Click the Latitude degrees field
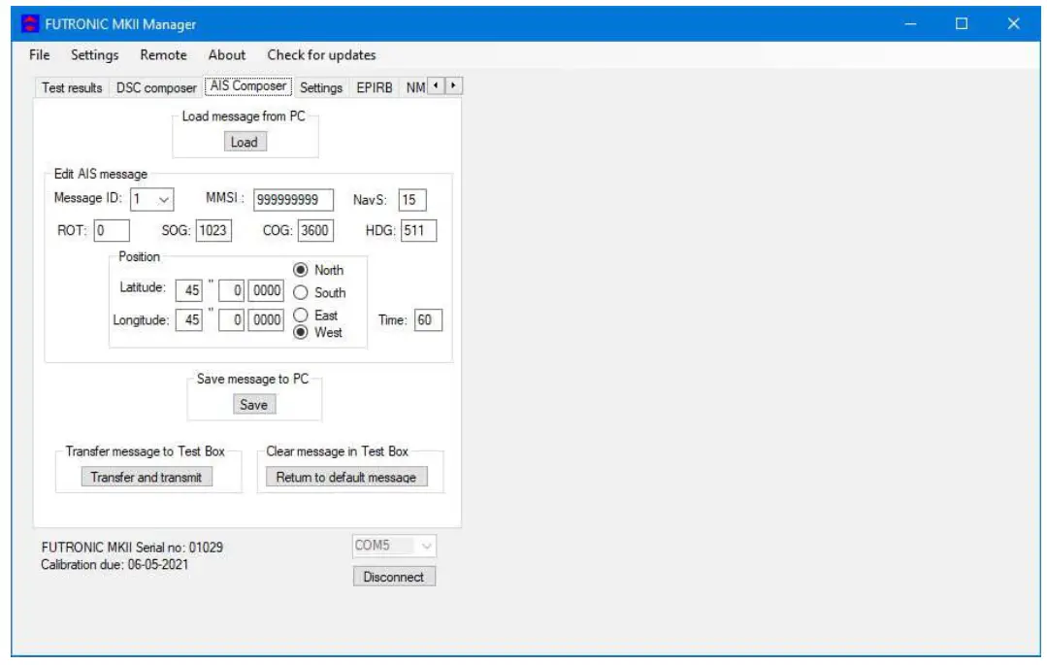The height and width of the screenshot is (665, 1047). [189, 290]
